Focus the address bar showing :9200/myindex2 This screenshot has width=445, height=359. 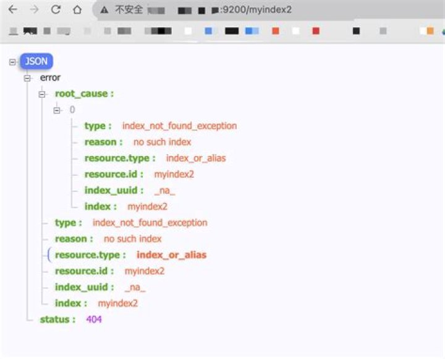click(269, 11)
